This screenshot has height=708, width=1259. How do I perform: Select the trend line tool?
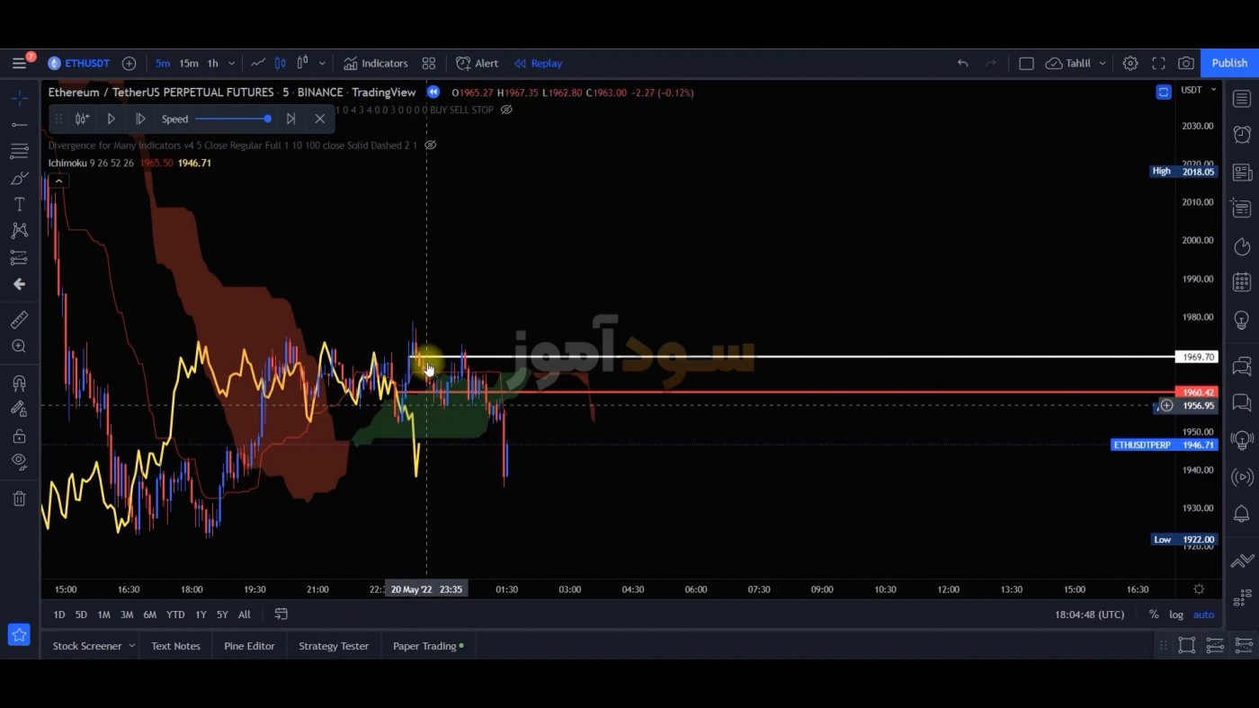[19, 124]
